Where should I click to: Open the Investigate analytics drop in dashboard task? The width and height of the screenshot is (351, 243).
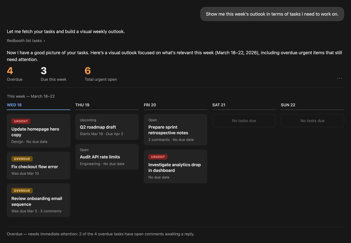(175, 166)
